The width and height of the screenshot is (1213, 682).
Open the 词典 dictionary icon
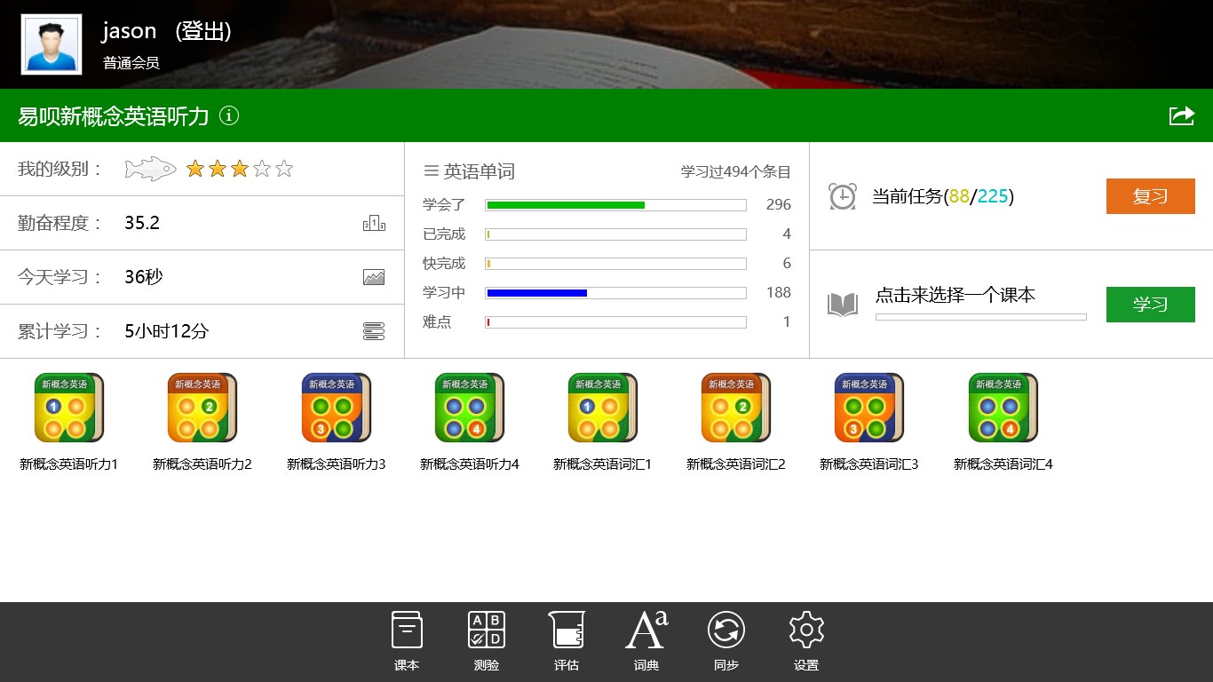646,631
